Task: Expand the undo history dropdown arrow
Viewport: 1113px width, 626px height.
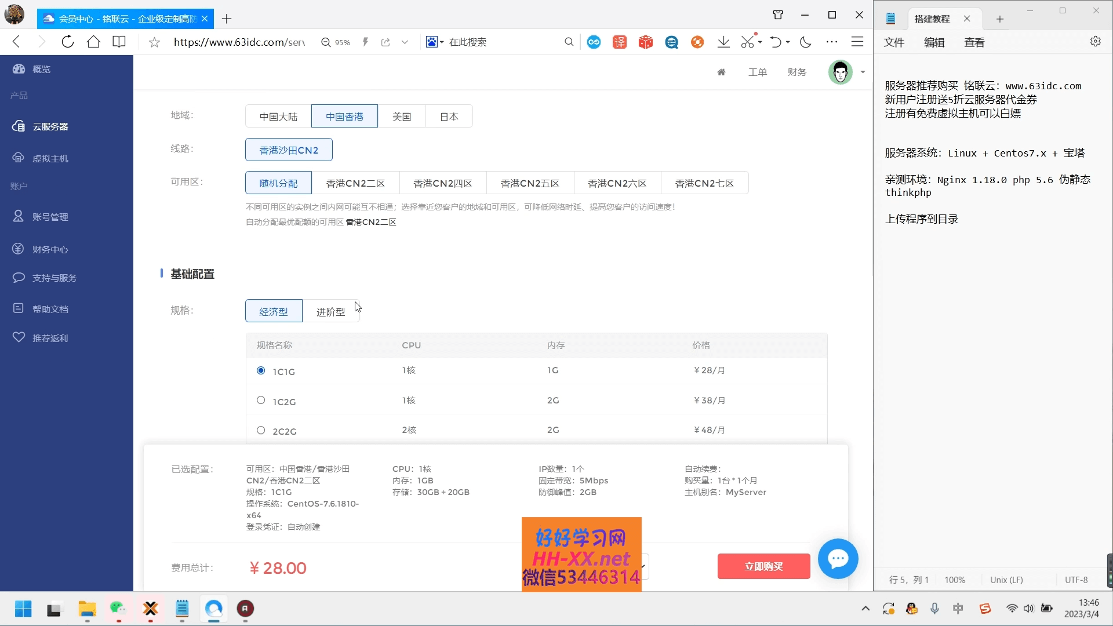Action: [x=788, y=42]
